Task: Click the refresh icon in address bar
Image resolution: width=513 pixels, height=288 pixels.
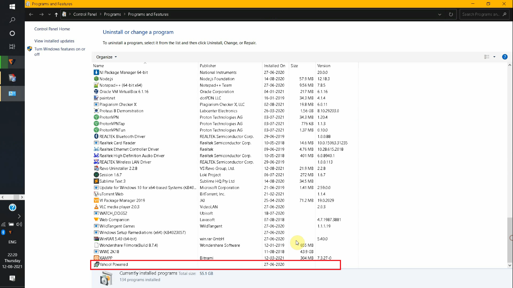Action: pyautogui.click(x=450, y=14)
